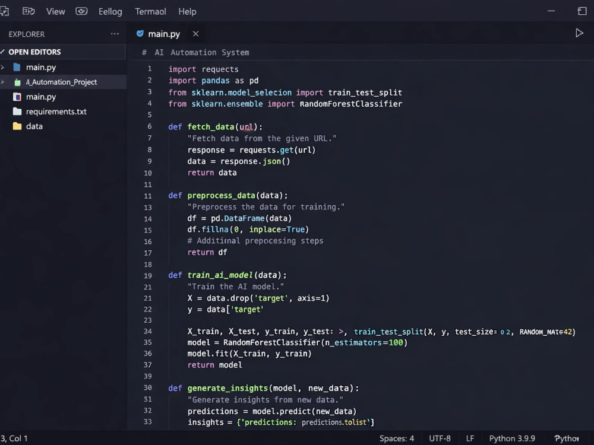Screen dimensions: 594x445
Task: Click the Explorer more actions ellipsis
Action: click(115, 34)
